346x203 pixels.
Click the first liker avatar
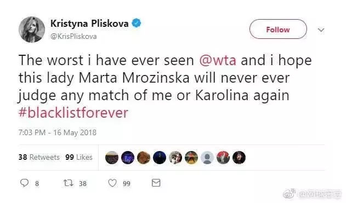pyautogui.click(x=112, y=158)
